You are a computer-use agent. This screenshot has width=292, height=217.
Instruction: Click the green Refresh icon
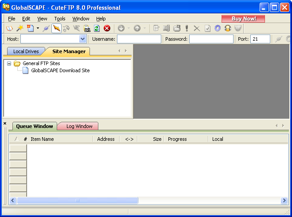pos(97,28)
